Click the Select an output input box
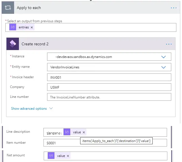This screenshot has height=162, width=182. (91, 28)
